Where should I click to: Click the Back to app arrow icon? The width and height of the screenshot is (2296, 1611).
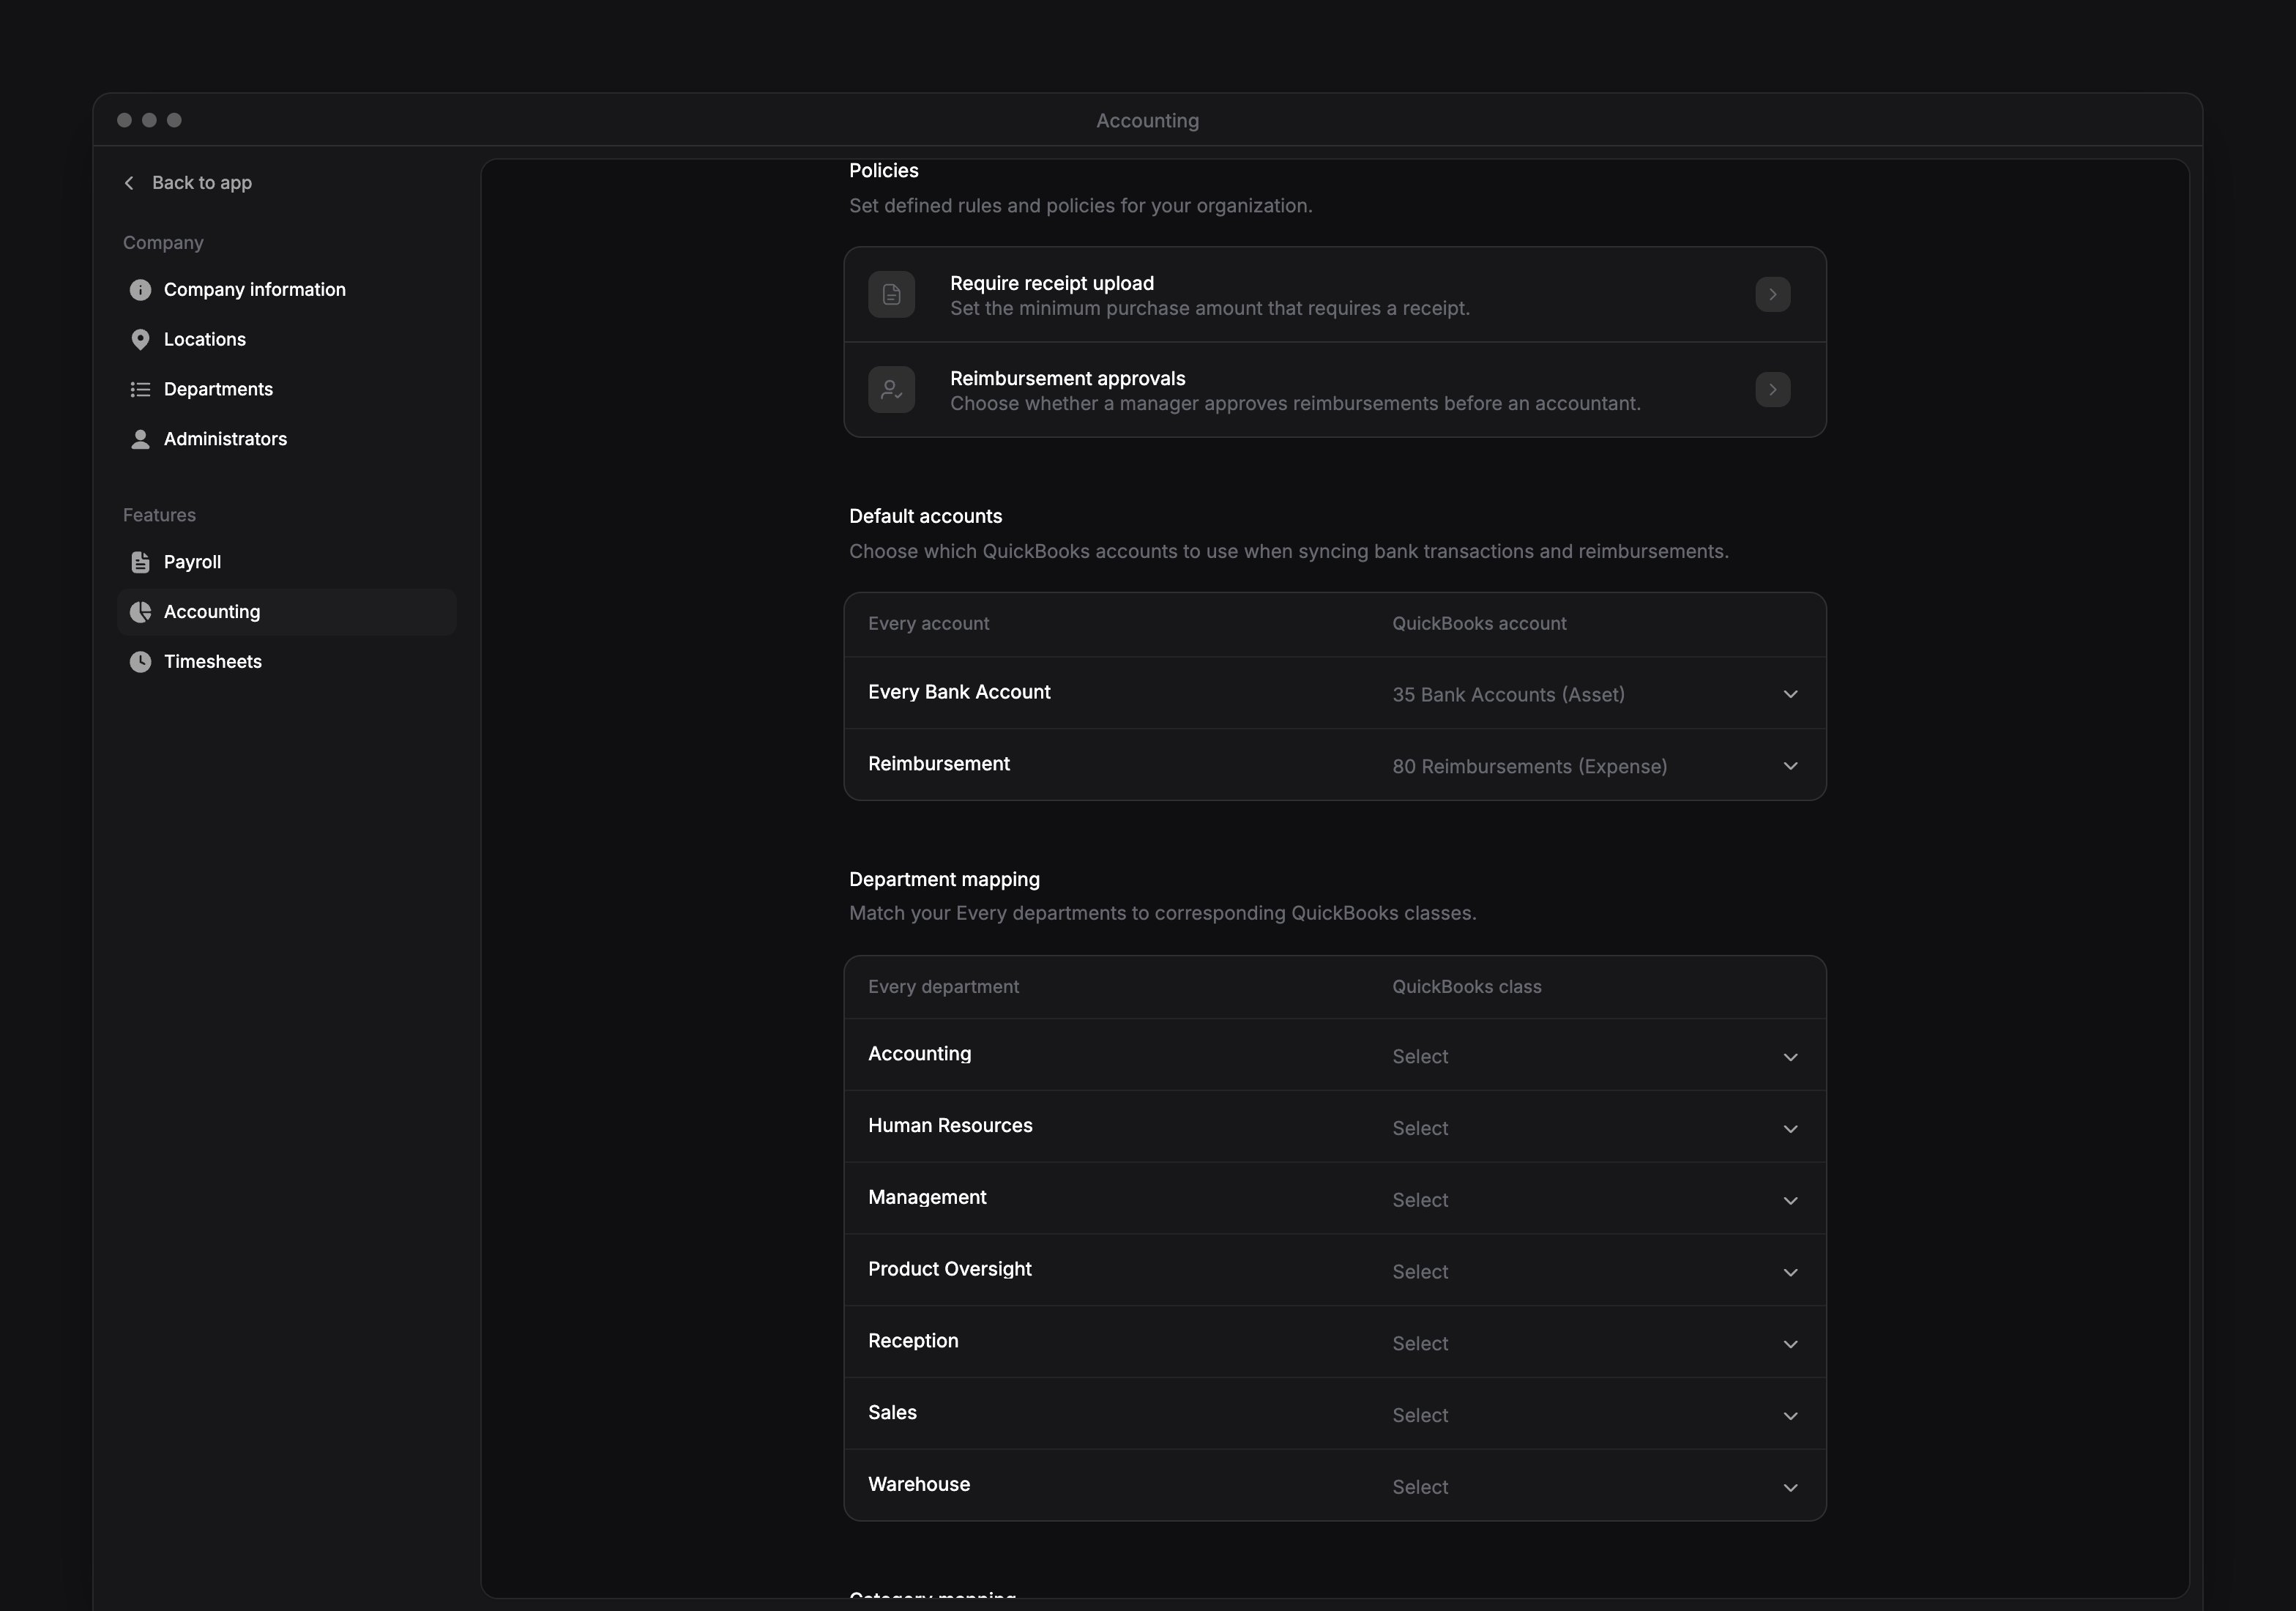(129, 183)
